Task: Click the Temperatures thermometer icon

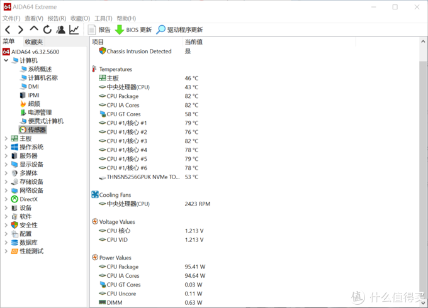Action: click(94, 69)
